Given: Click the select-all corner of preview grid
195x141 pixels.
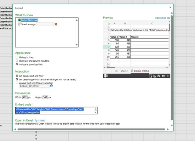Looking at the screenshot, I should pyautogui.click(x=108, y=23).
